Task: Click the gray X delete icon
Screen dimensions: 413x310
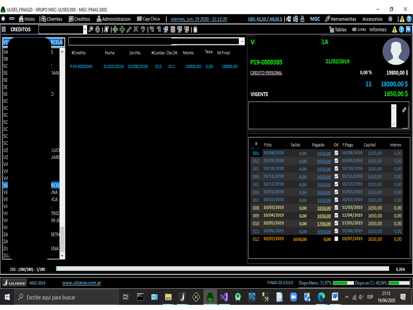Action: [x=136, y=29]
